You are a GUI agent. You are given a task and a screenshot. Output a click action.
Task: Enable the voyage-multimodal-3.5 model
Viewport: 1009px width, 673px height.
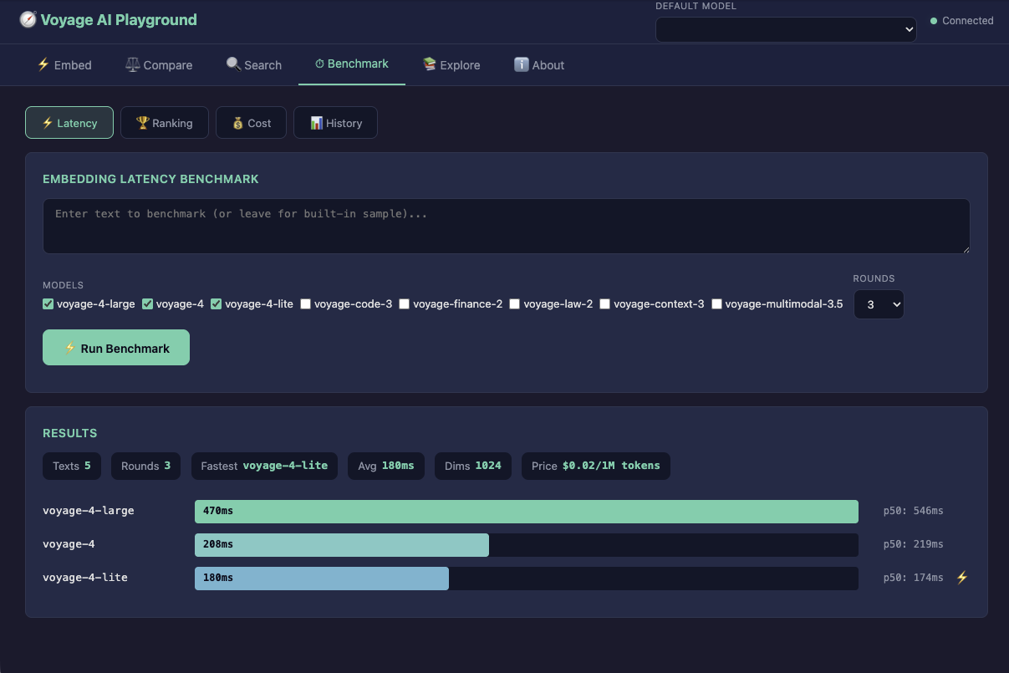[x=716, y=303]
